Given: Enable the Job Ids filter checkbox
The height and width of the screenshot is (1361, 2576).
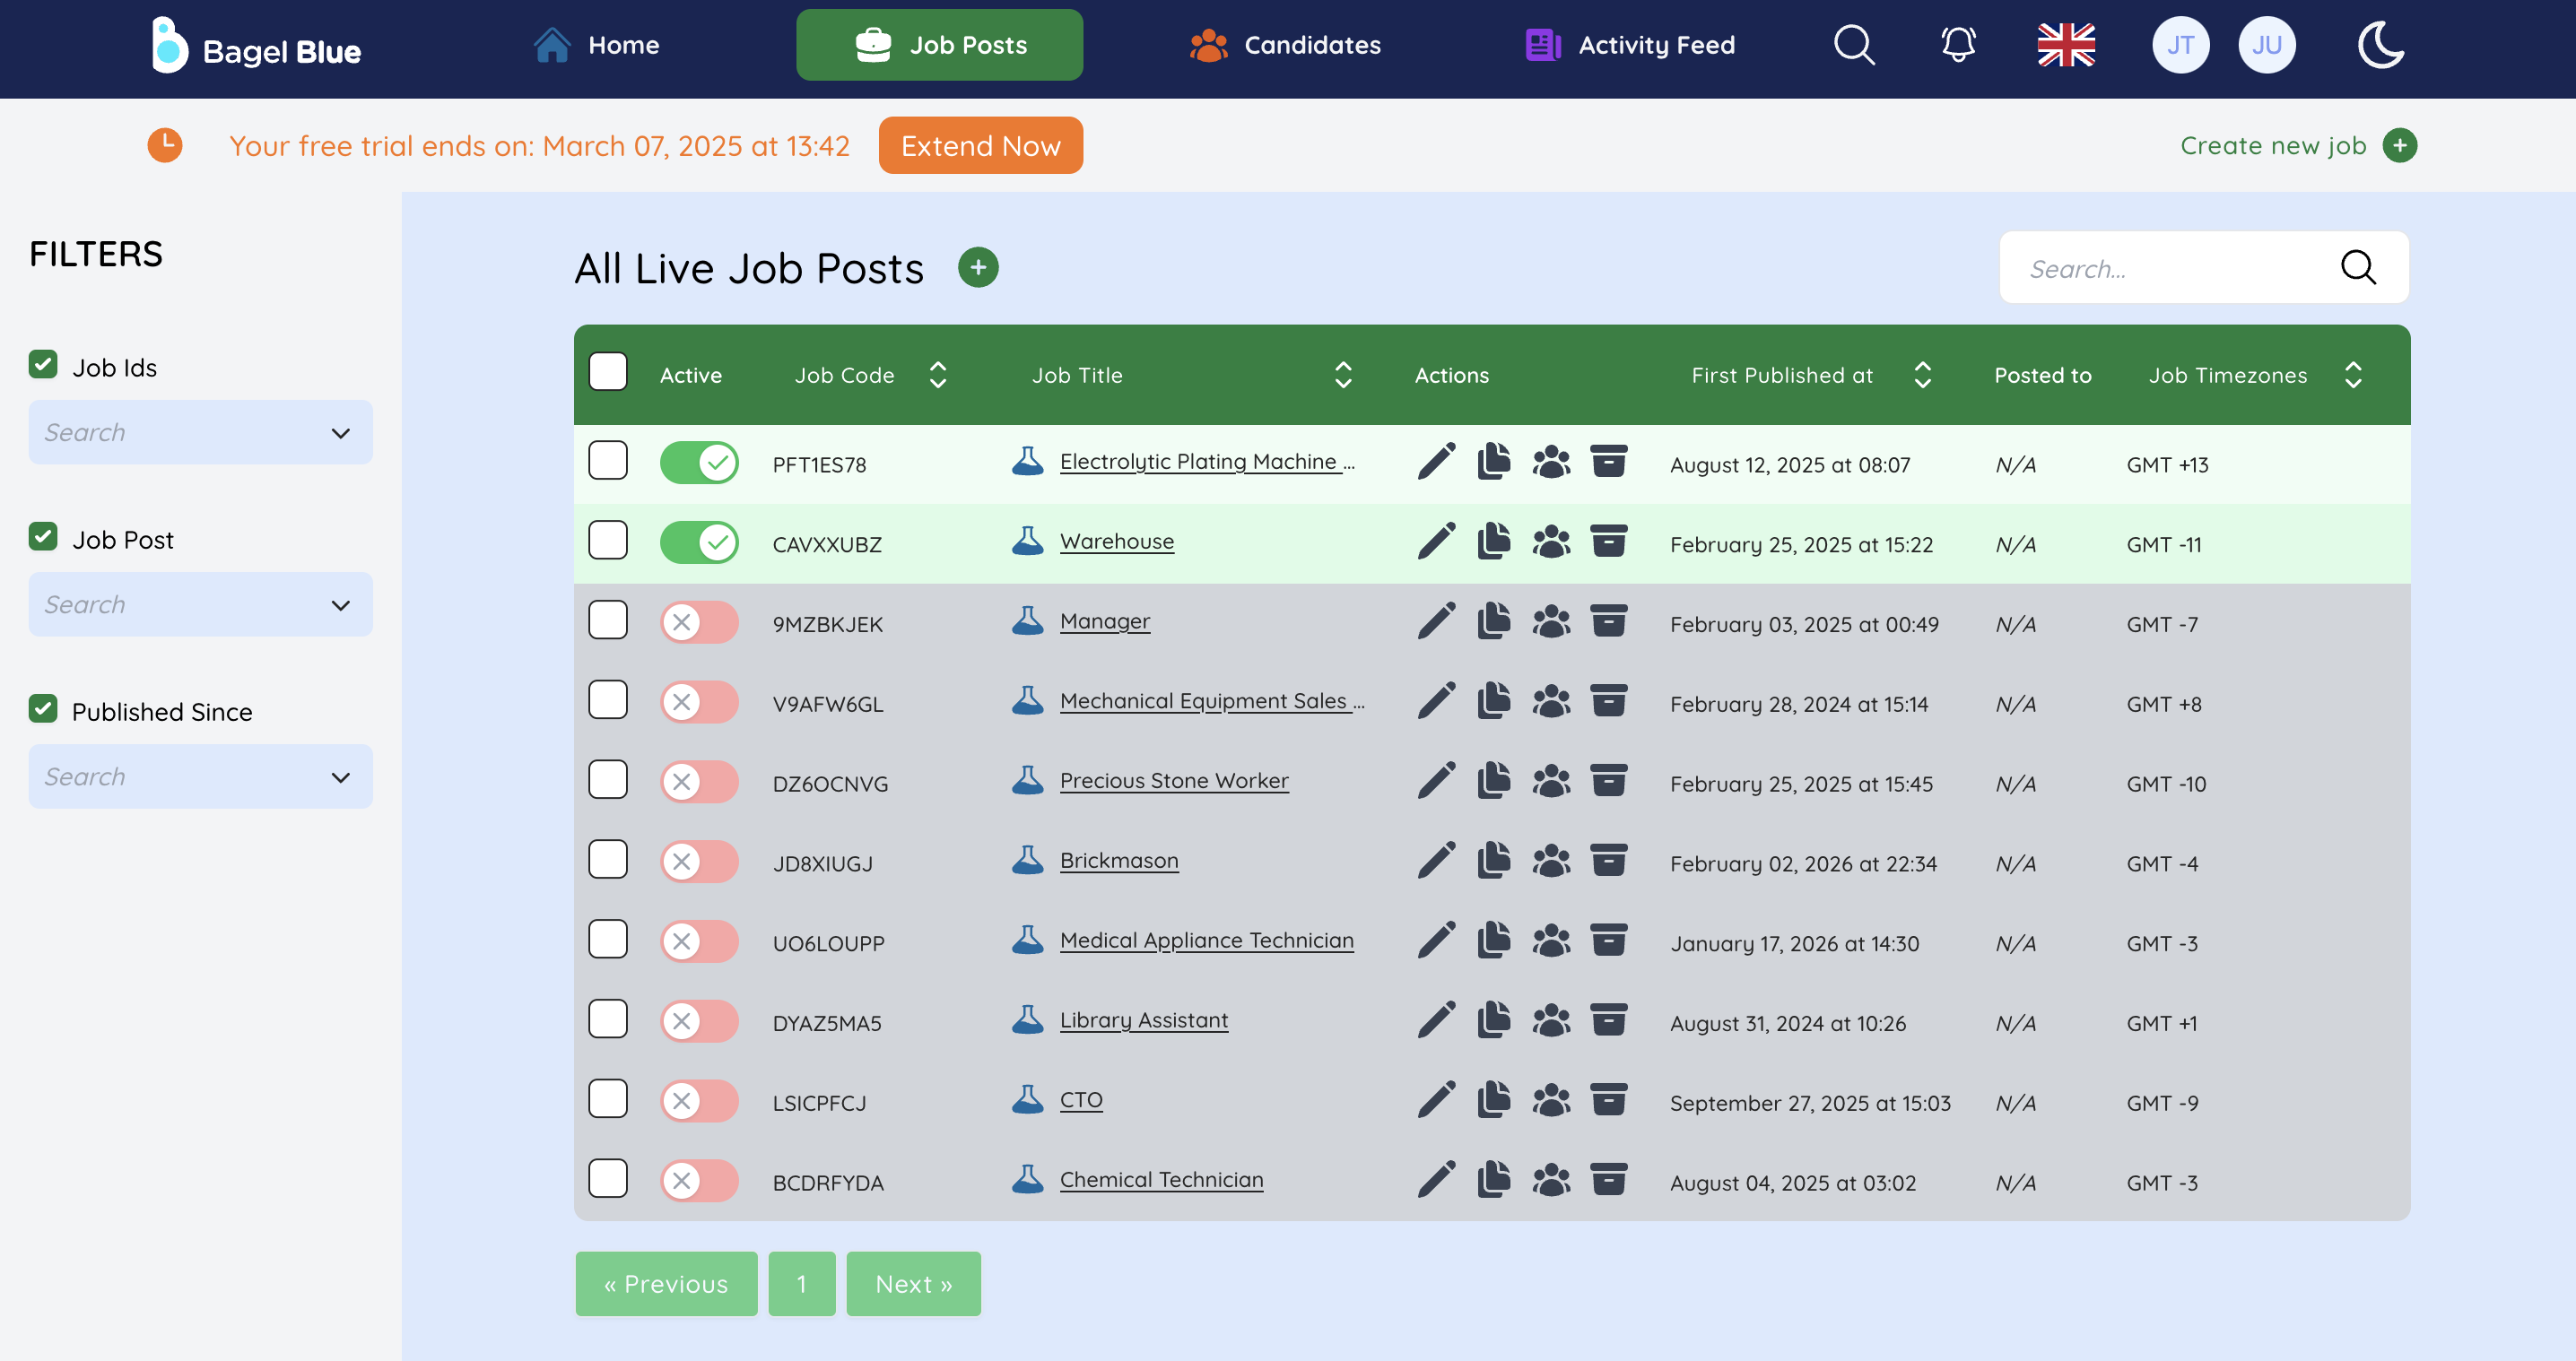Looking at the screenshot, I should point(44,366).
